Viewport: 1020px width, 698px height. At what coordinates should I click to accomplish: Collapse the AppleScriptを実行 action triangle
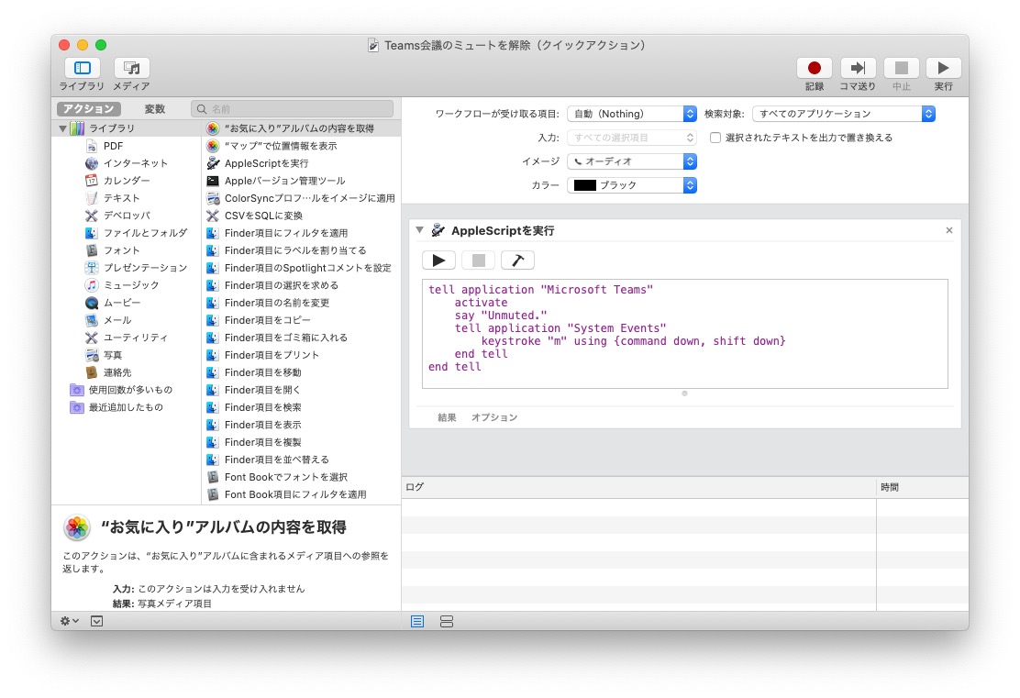pyautogui.click(x=419, y=230)
